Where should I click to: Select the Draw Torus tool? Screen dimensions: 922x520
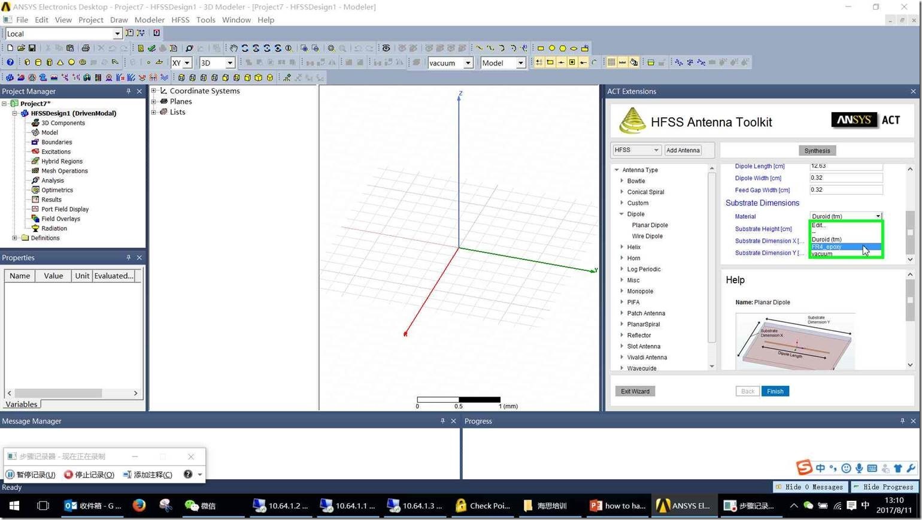click(x=83, y=62)
